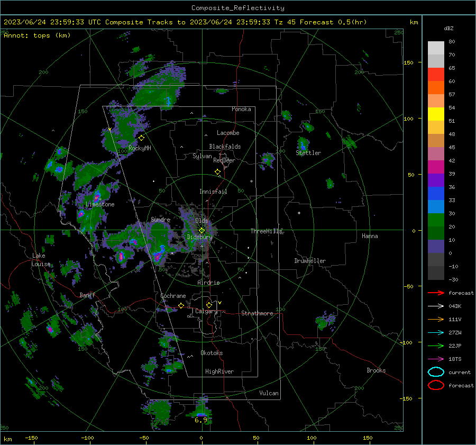Click the 'Sylvan' location label

(202, 156)
